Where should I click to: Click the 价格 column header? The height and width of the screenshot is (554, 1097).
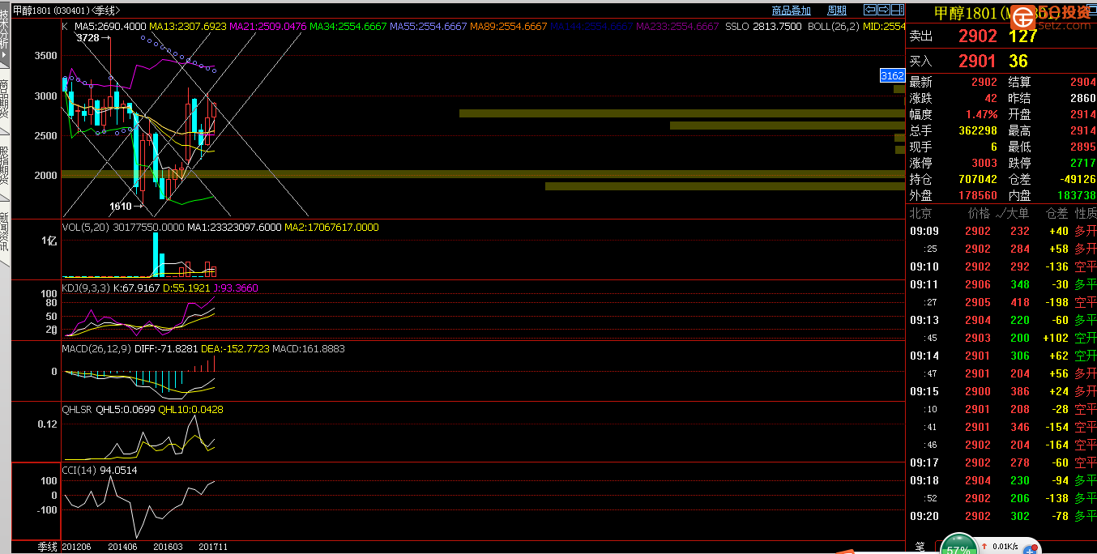click(x=979, y=214)
